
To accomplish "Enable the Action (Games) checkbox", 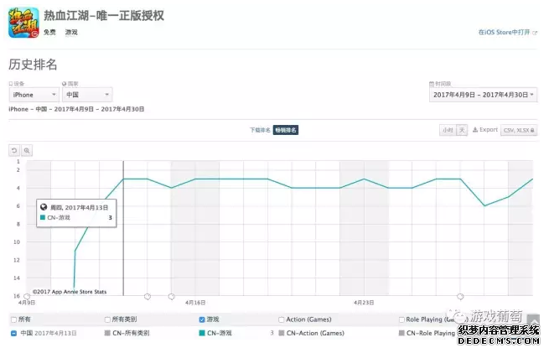I will [281, 319].
